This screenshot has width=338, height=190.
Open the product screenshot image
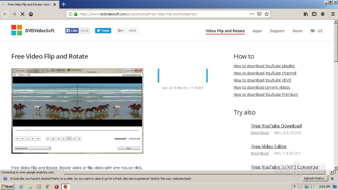[x=77, y=111]
